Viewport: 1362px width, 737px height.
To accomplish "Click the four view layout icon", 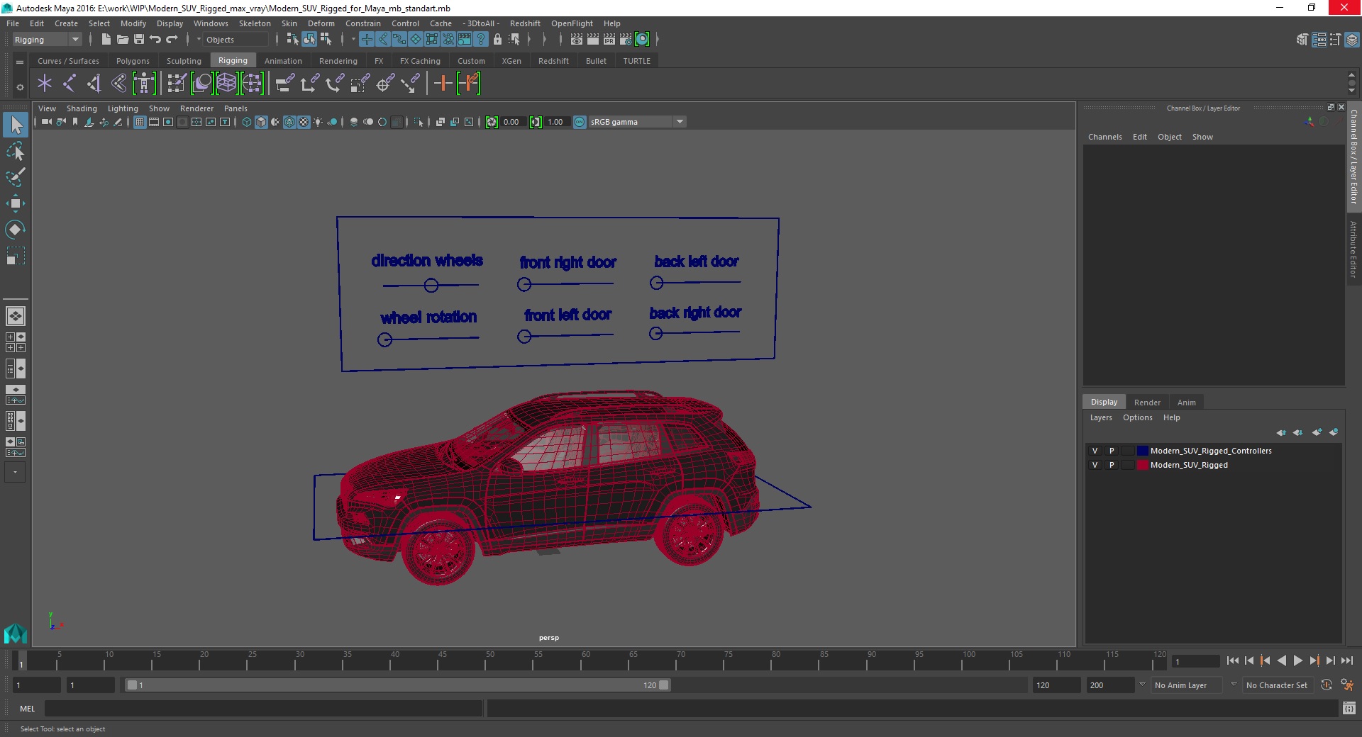I will 16,342.
